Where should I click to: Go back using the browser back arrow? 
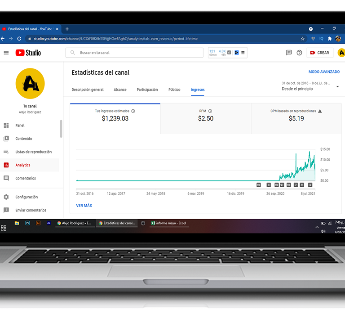(x=3, y=39)
